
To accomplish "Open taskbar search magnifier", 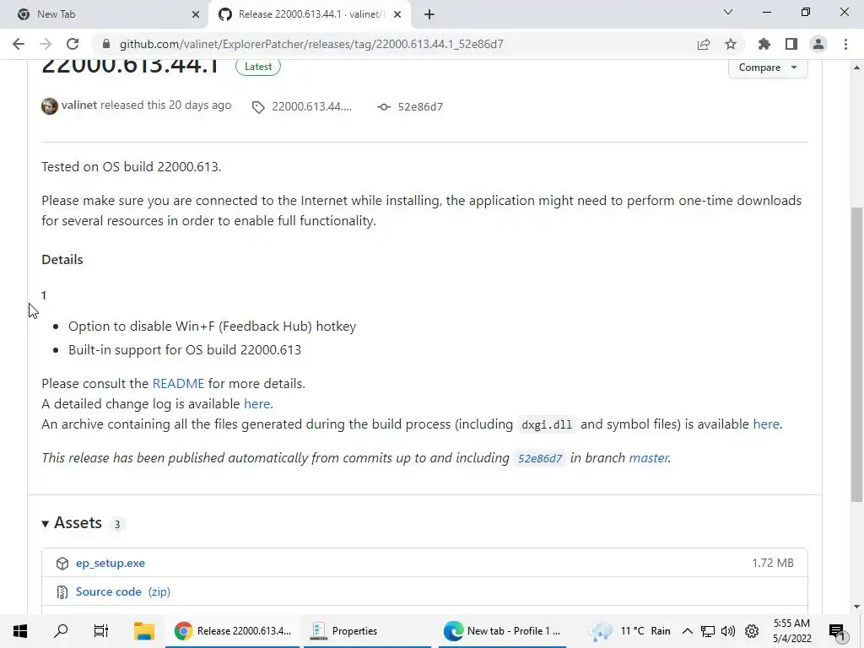I will coord(61,631).
